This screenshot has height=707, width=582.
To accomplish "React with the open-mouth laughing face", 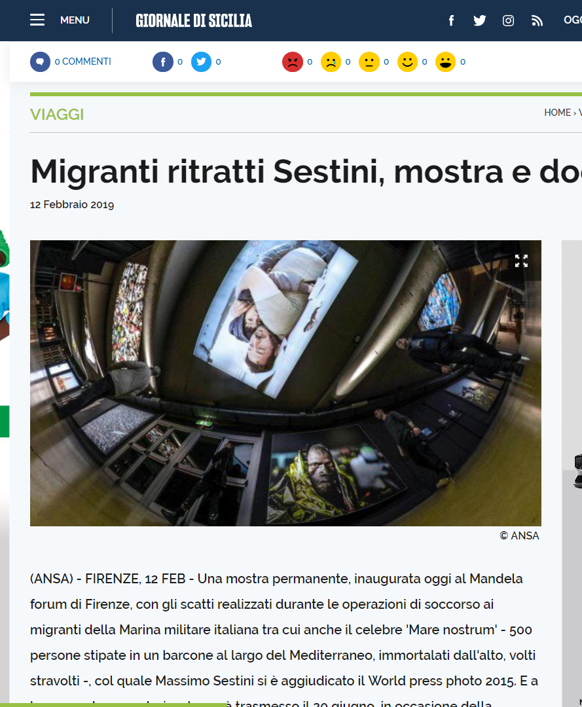I will point(445,62).
